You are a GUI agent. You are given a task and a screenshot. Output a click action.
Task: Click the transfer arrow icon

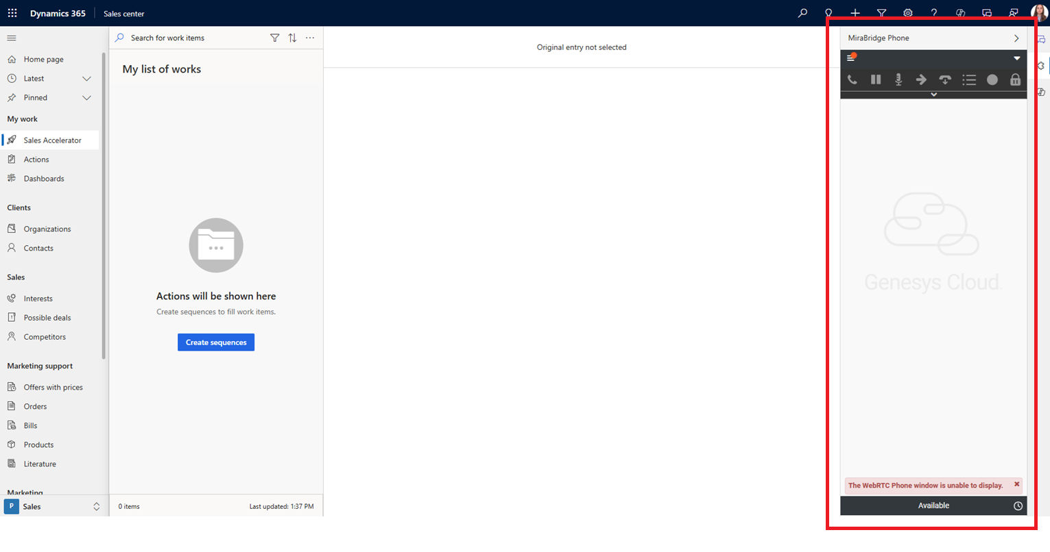921,79
